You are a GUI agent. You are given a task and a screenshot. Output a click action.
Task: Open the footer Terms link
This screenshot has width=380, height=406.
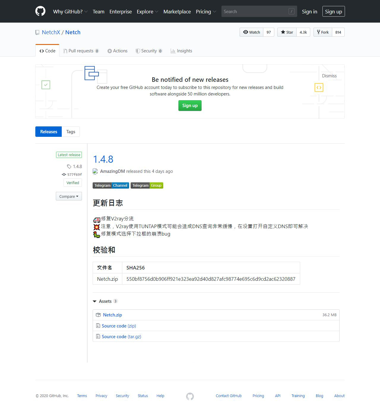[x=82, y=396]
